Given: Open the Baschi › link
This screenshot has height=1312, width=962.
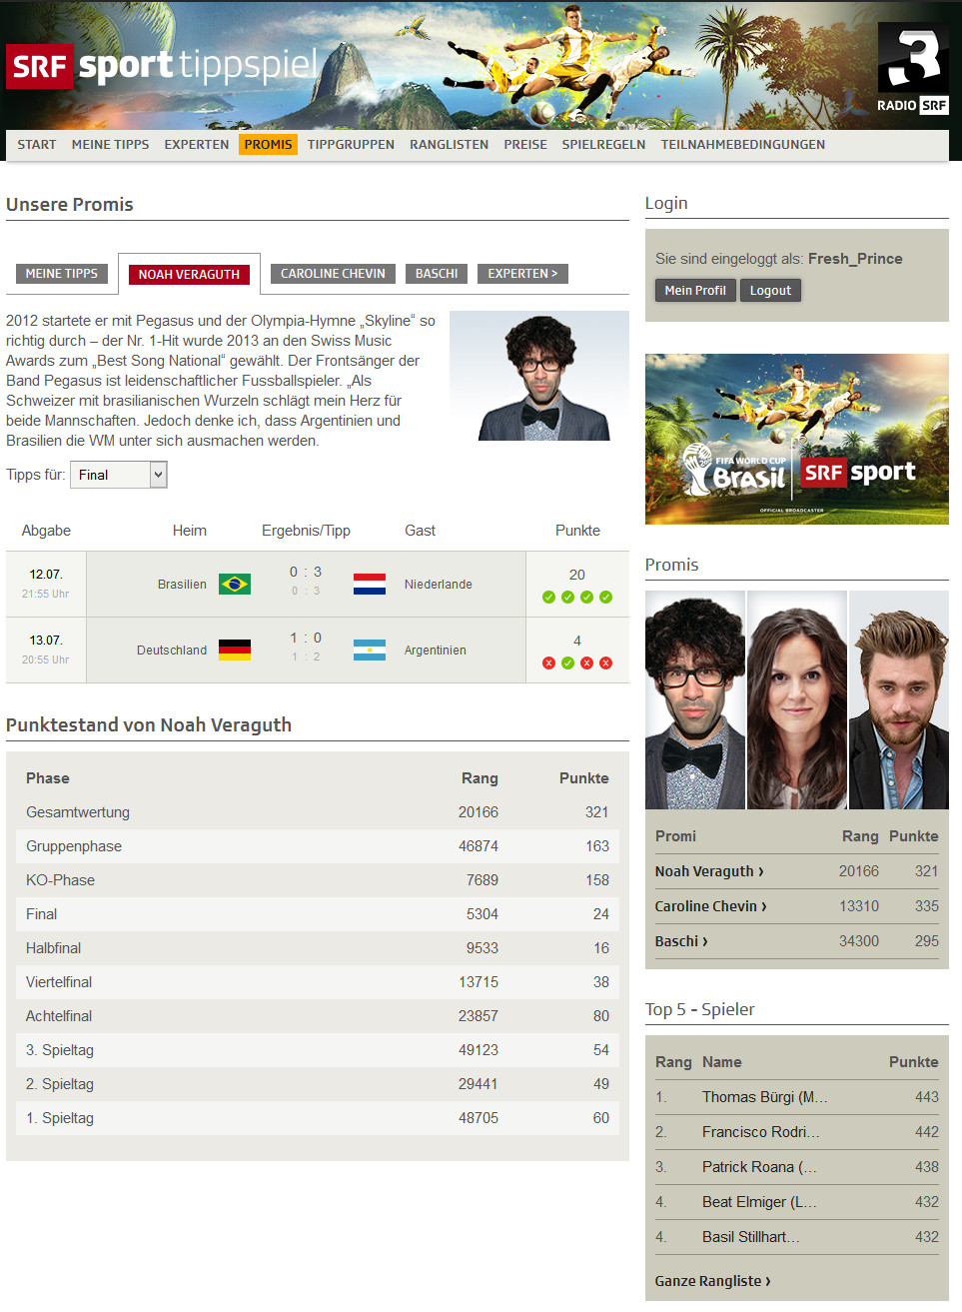Looking at the screenshot, I should [681, 941].
